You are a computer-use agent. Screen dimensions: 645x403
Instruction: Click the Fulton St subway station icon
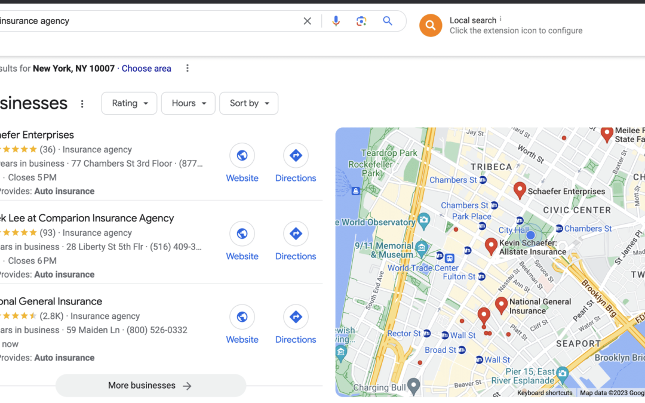(x=482, y=277)
